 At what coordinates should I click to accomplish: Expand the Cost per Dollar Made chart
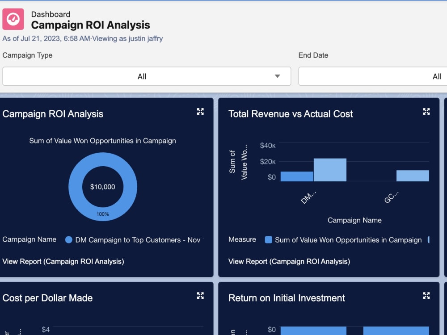(x=200, y=295)
